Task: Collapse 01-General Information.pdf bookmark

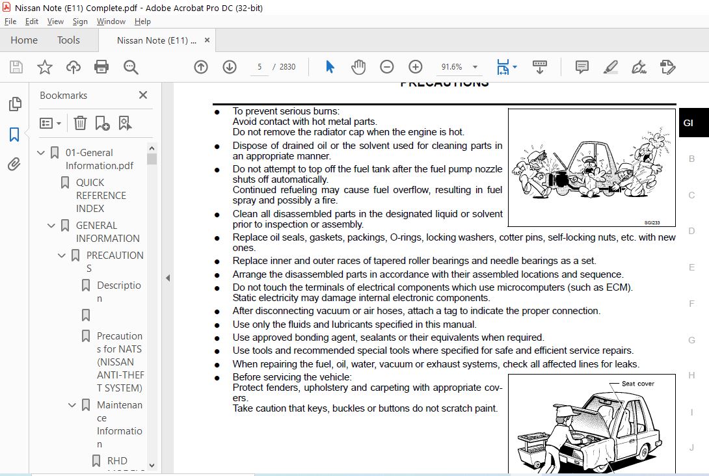Action: (41, 153)
